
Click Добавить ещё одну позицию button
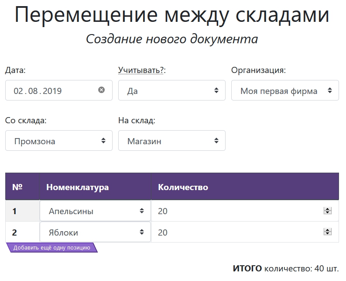51,248
